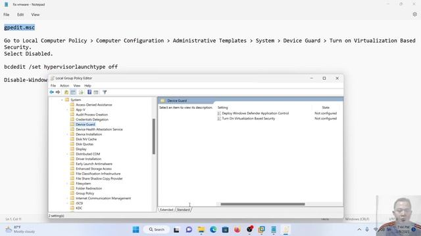Expand the iSCSI tree node
This screenshot has width=421, height=236.
67,203
